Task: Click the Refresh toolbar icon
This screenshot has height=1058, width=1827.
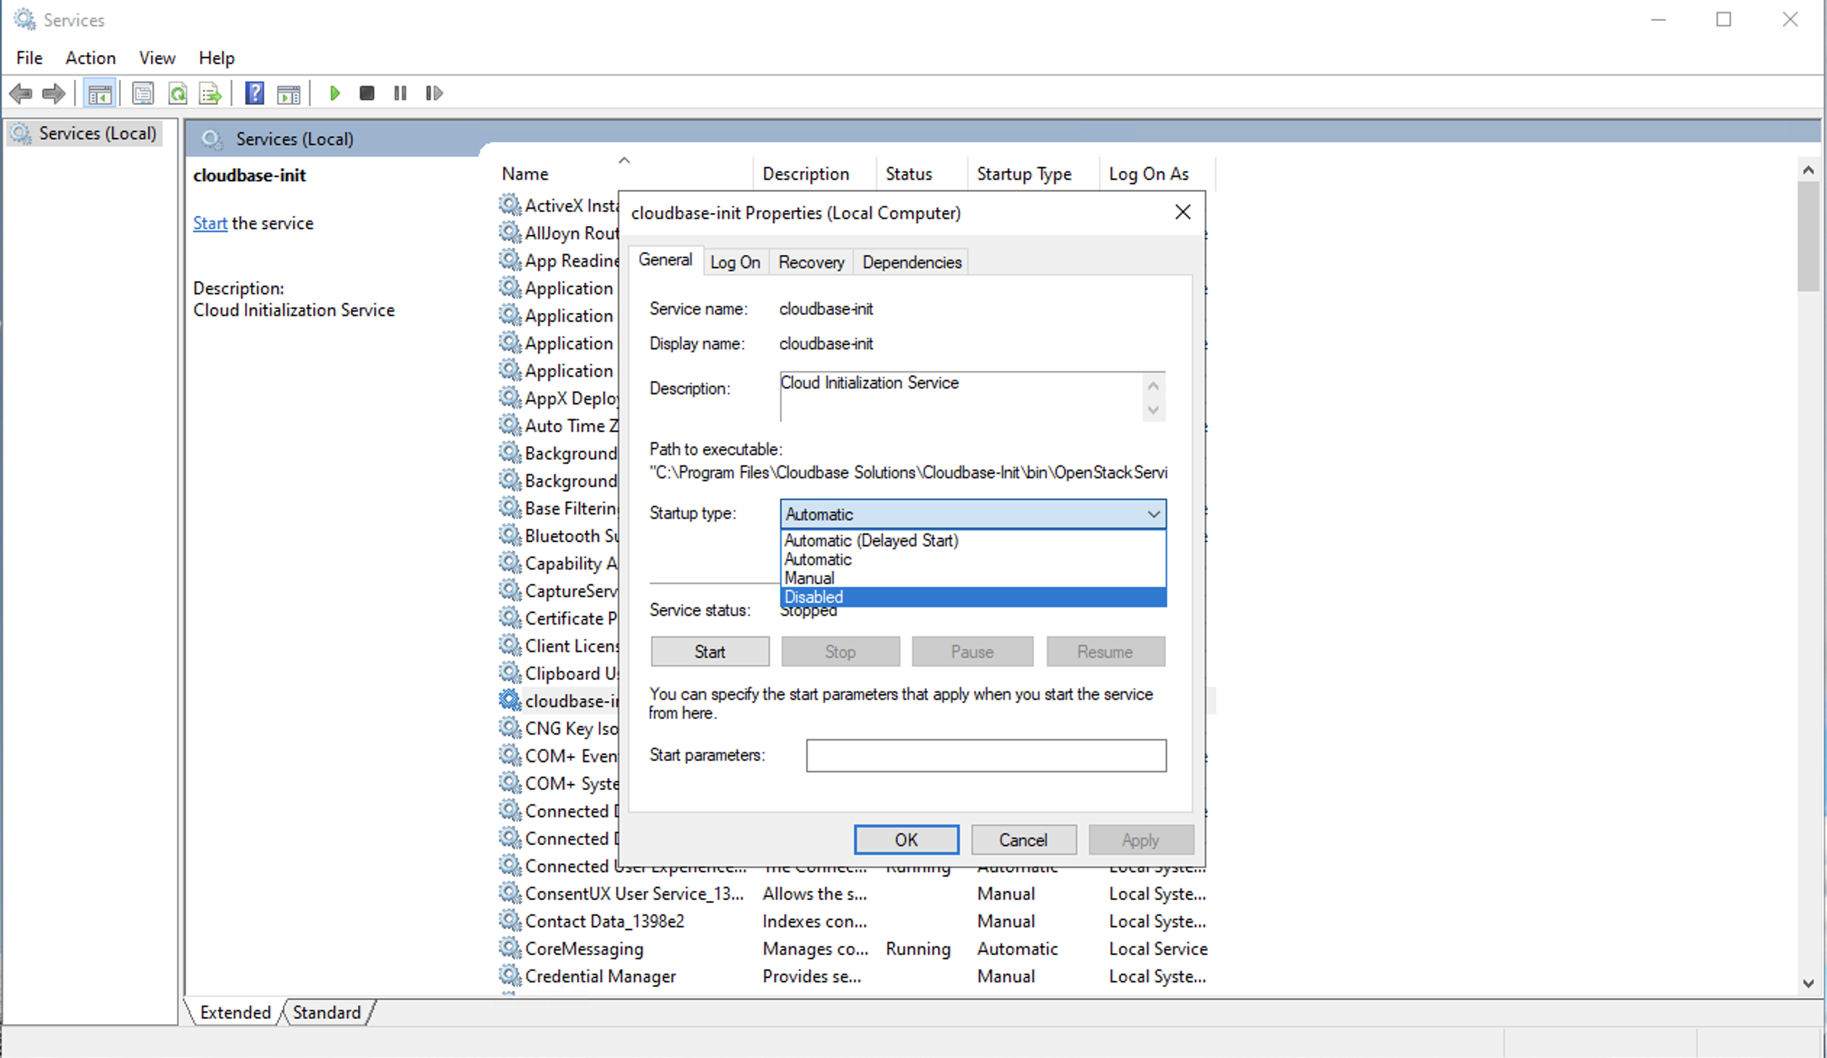Action: pos(177,93)
